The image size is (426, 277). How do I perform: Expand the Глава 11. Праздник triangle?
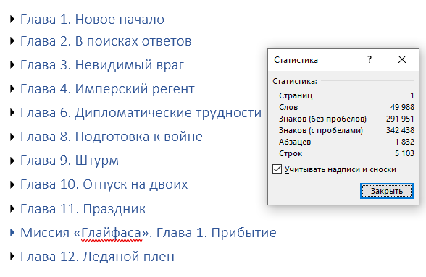[12, 208]
